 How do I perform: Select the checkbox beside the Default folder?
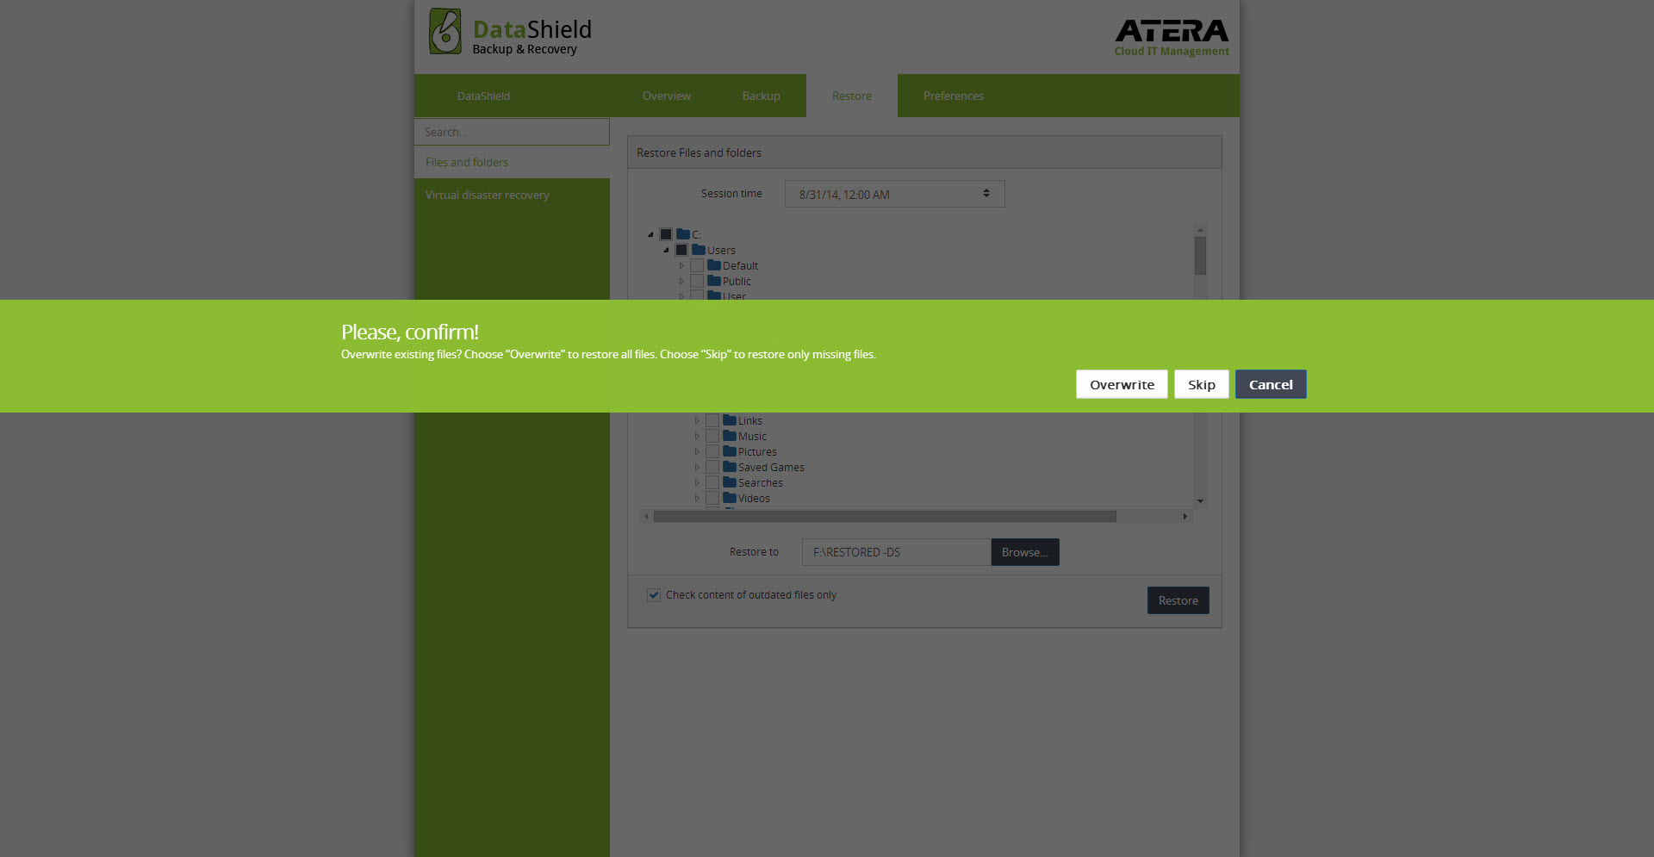(697, 265)
